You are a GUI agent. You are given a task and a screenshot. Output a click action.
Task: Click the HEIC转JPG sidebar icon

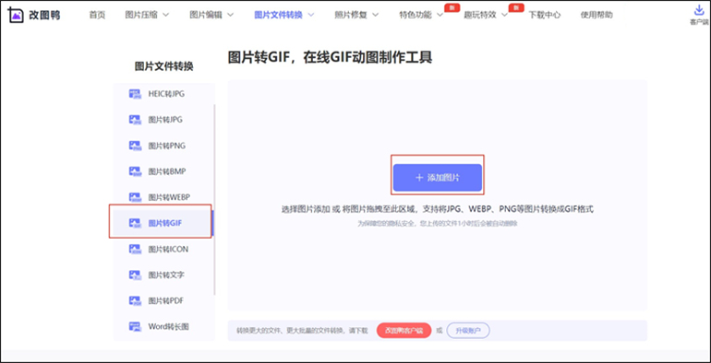coord(135,94)
